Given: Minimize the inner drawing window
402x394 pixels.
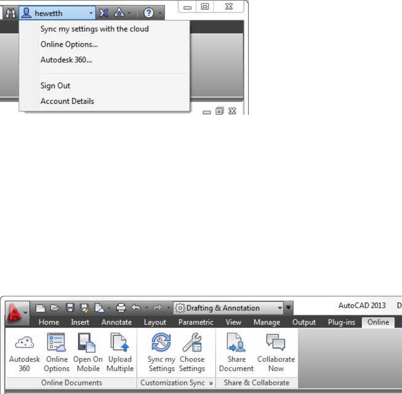Looking at the screenshot, I should pos(207,112).
